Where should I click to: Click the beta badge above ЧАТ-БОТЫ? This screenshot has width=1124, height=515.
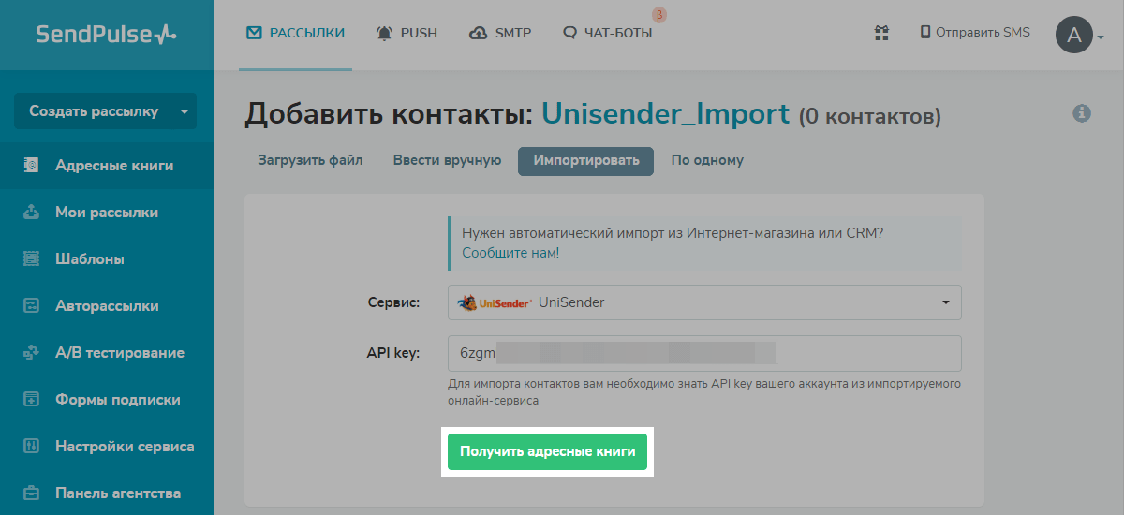[x=658, y=15]
